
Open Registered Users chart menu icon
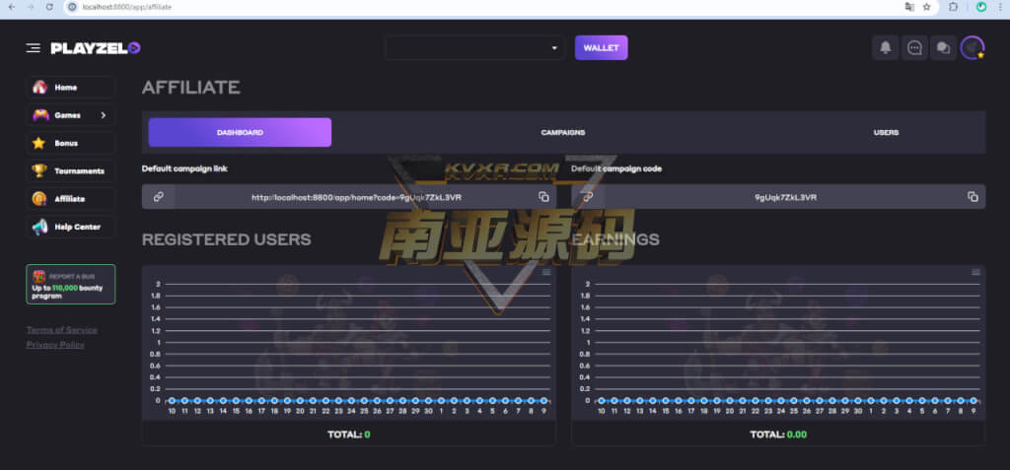546,272
